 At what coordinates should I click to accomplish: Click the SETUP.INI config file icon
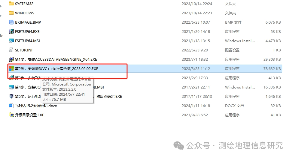point(11,50)
